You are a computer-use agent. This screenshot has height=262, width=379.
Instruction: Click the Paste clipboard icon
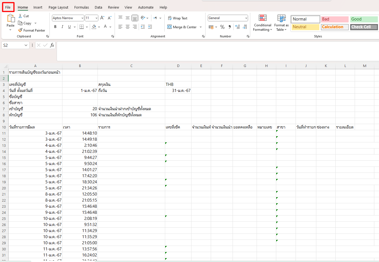coord(11,18)
